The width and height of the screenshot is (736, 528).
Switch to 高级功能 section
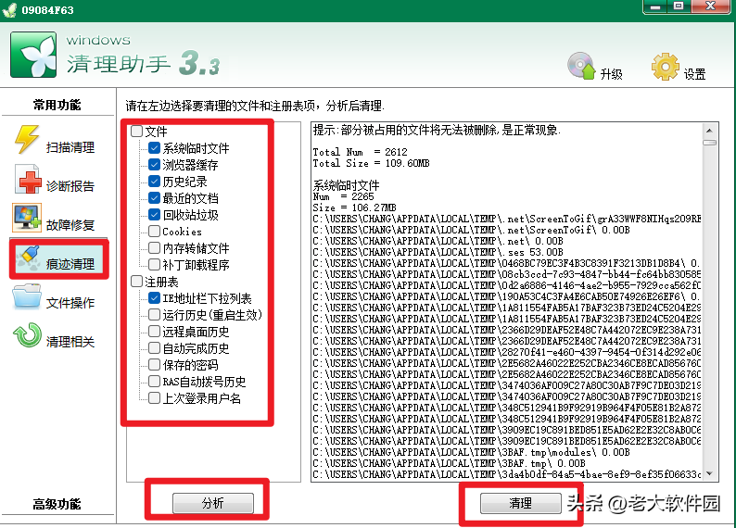[x=57, y=504]
